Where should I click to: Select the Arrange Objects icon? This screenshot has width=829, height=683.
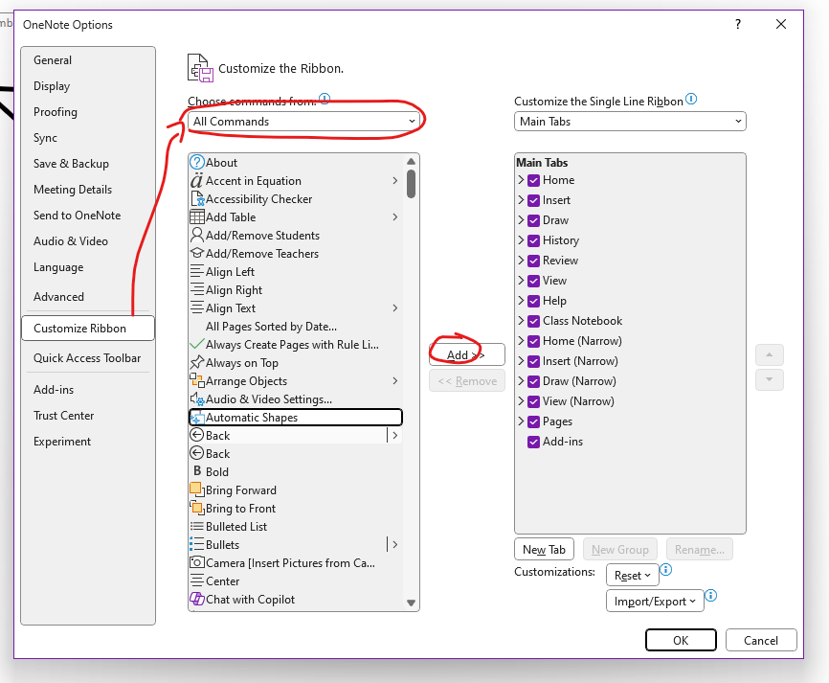click(196, 380)
